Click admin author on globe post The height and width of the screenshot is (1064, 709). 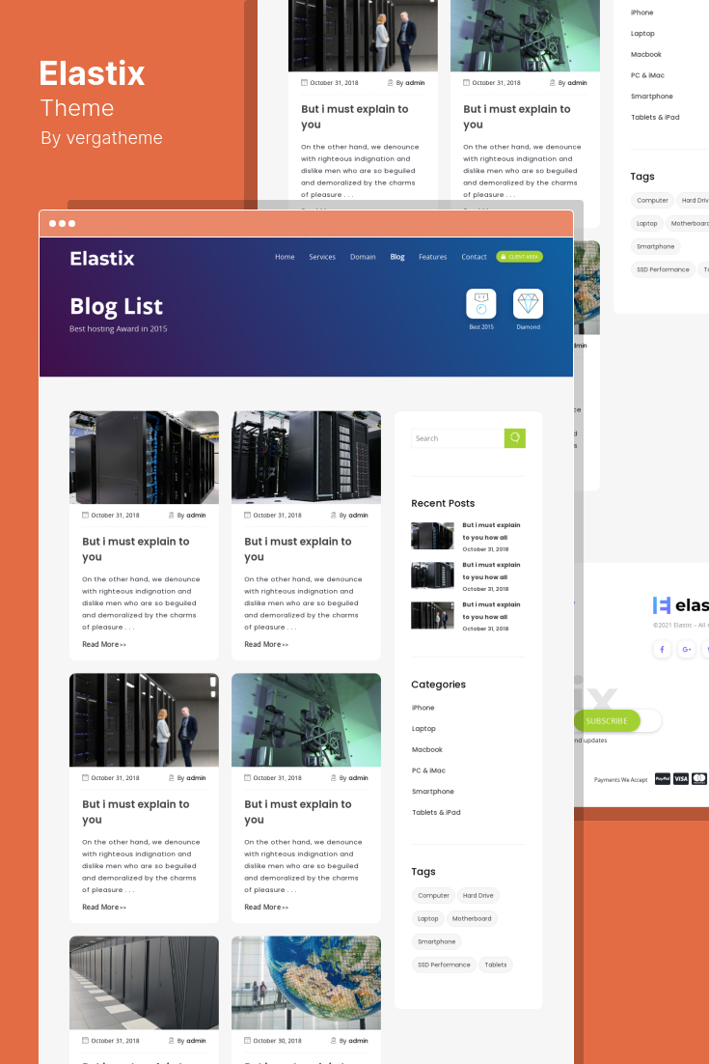coord(358,1041)
